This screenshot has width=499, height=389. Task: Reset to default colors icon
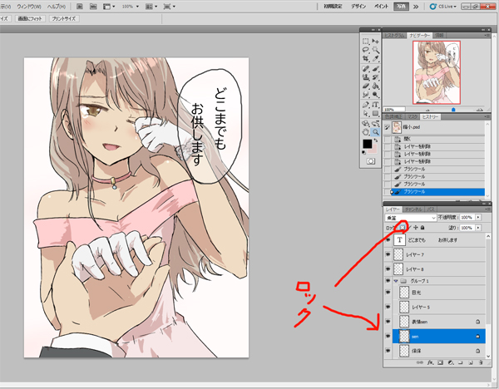pyautogui.click(x=363, y=152)
